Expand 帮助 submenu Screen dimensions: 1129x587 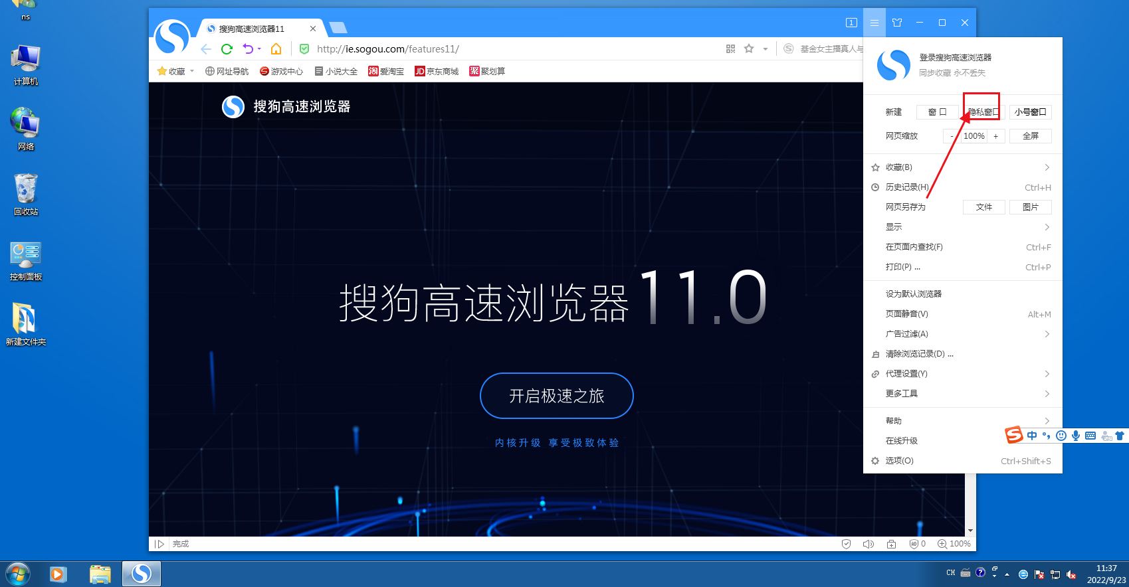pos(963,421)
